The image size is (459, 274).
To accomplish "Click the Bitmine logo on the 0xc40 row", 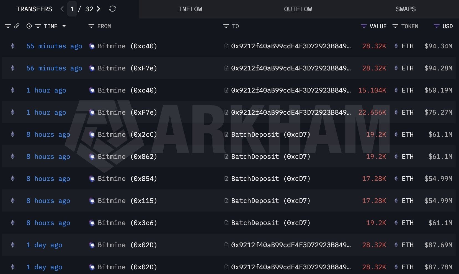I will [x=92, y=46].
